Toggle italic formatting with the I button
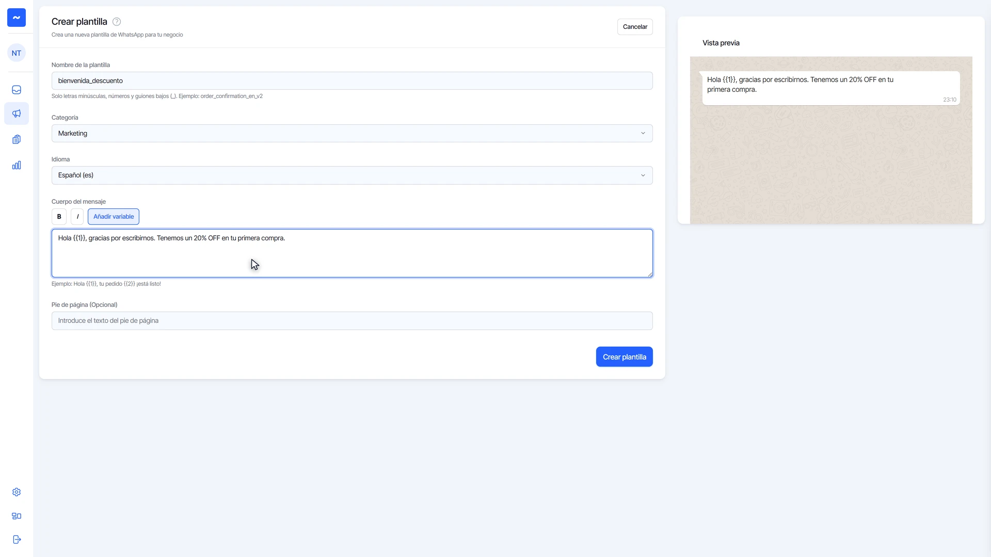This screenshot has width=991, height=557. click(77, 217)
